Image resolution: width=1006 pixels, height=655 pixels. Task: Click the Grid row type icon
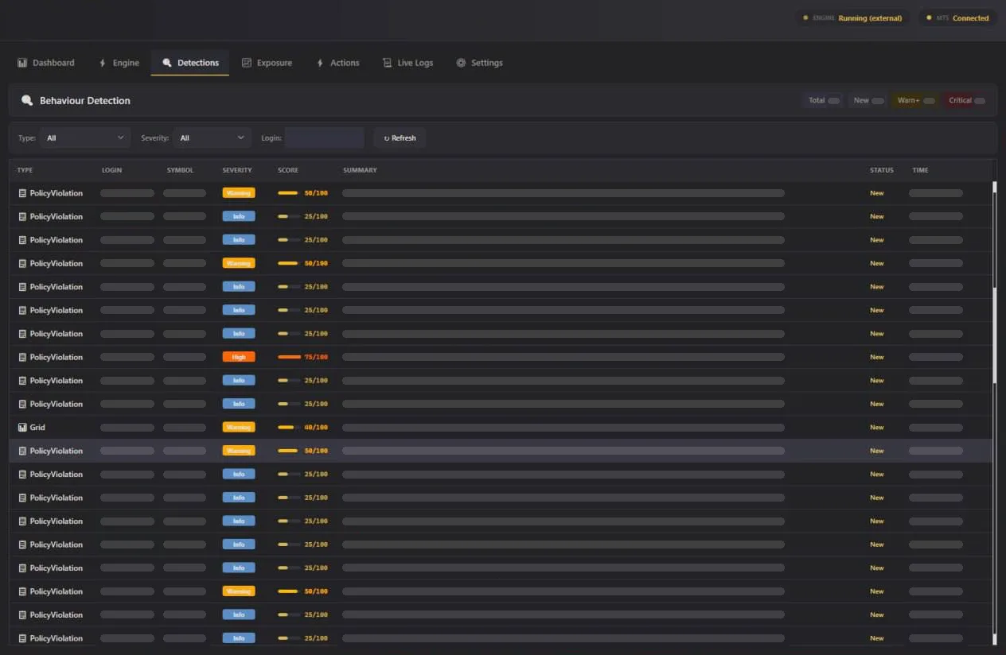[x=22, y=428]
